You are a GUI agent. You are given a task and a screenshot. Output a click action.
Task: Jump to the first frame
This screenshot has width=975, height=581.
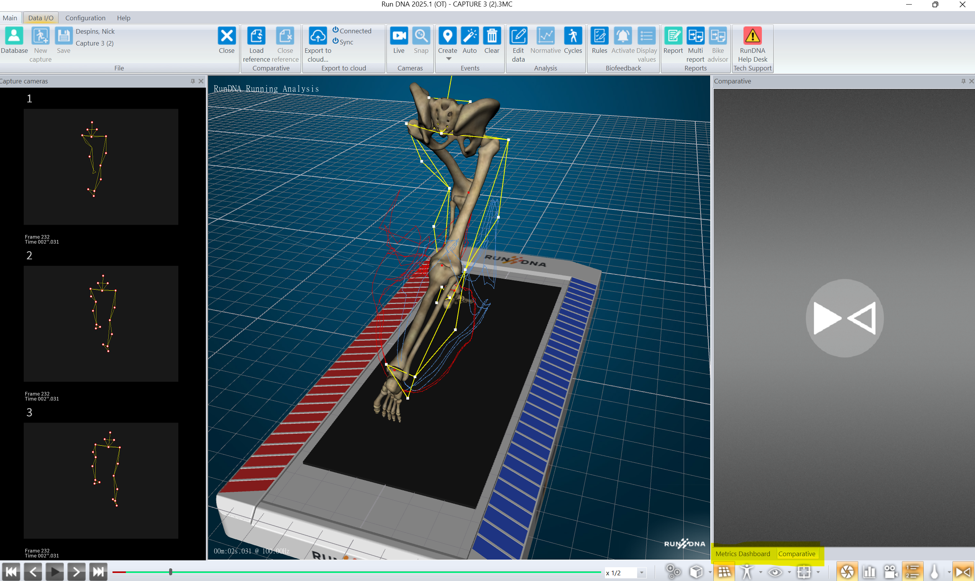point(11,572)
